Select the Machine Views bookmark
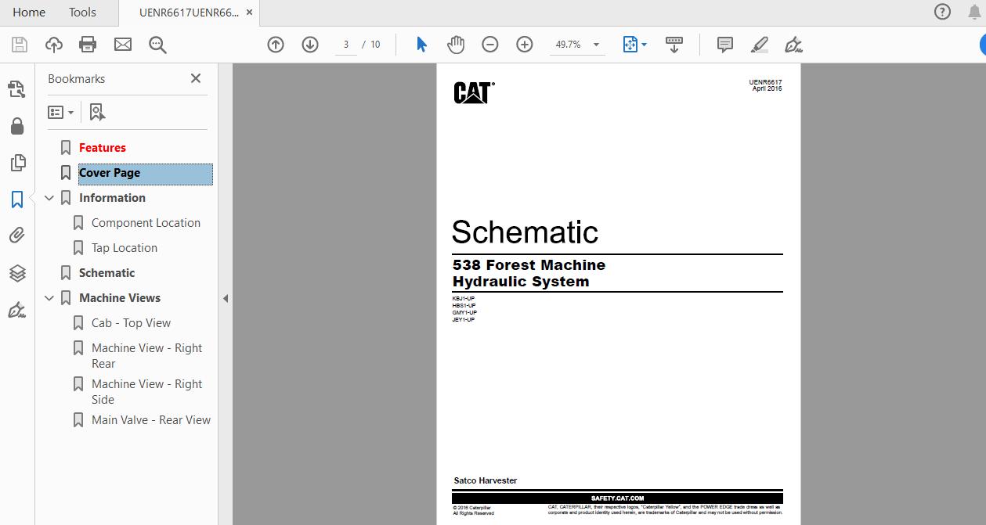986x525 pixels. point(120,298)
